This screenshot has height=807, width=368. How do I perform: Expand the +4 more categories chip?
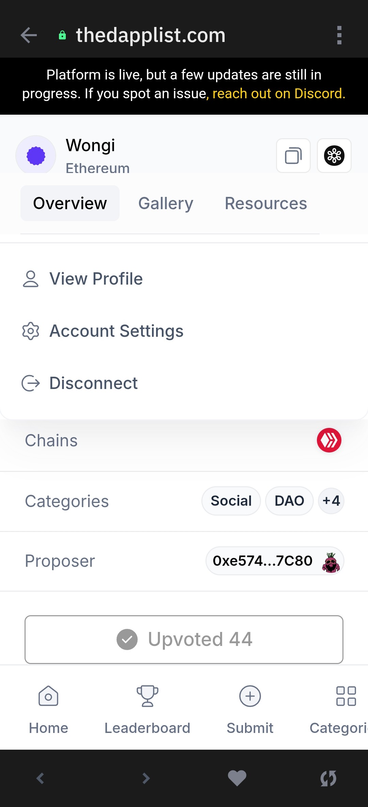(331, 501)
